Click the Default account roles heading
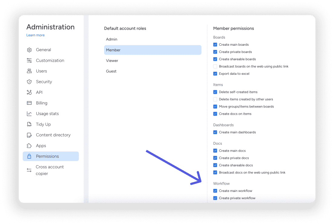 click(125, 28)
